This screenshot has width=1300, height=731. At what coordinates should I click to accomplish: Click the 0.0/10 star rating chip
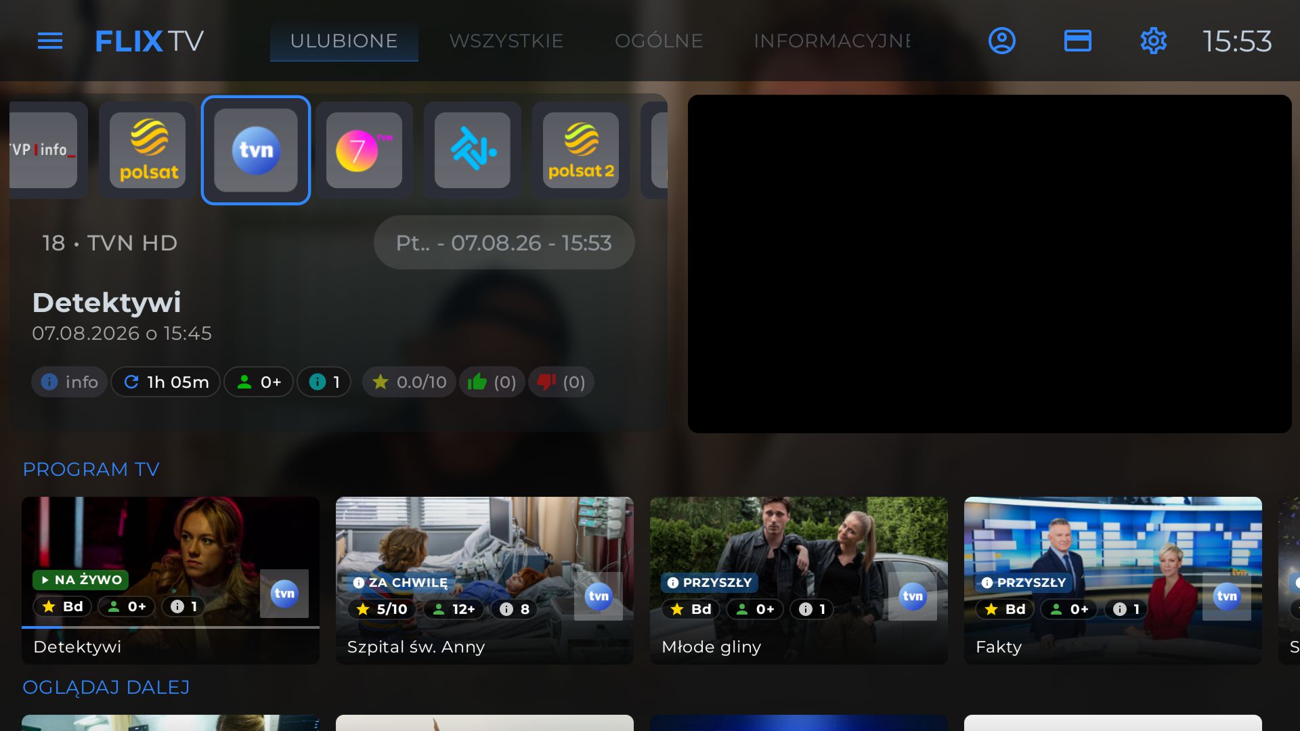(409, 382)
